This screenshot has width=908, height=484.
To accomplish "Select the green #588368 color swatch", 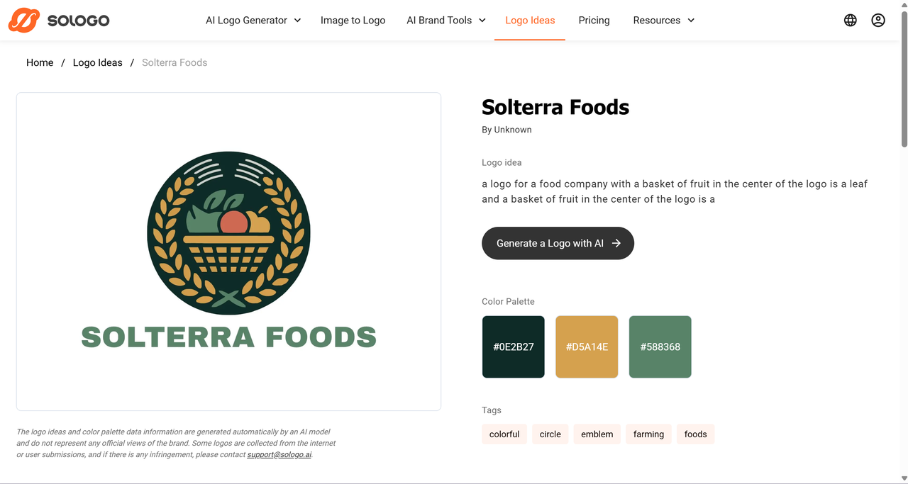I will [x=660, y=347].
